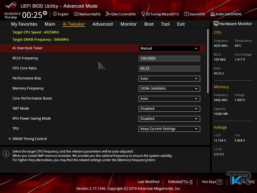The height and width of the screenshot is (193, 257).
Task: Select the Ai Tweaker tab
Action: pos(74,24)
